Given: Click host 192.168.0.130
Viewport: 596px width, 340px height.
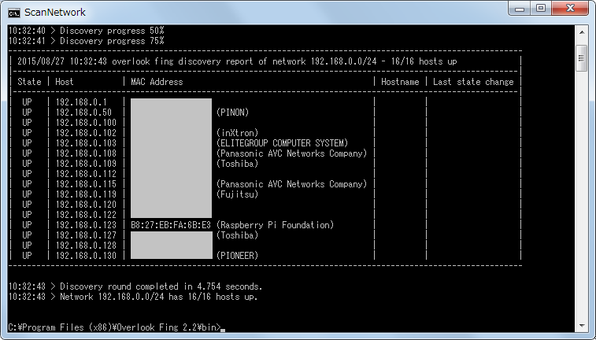Looking at the screenshot, I should [x=86, y=256].
